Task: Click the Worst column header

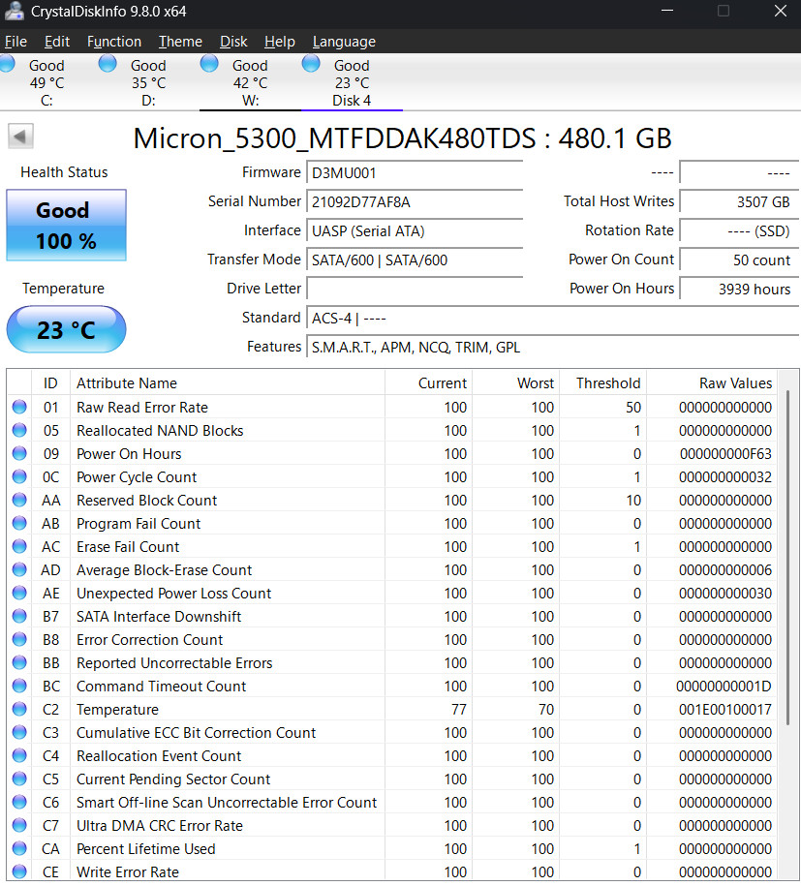Action: point(516,383)
